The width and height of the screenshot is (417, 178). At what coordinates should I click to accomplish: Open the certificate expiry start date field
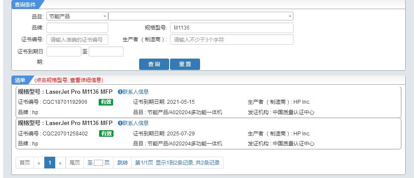click(x=64, y=52)
